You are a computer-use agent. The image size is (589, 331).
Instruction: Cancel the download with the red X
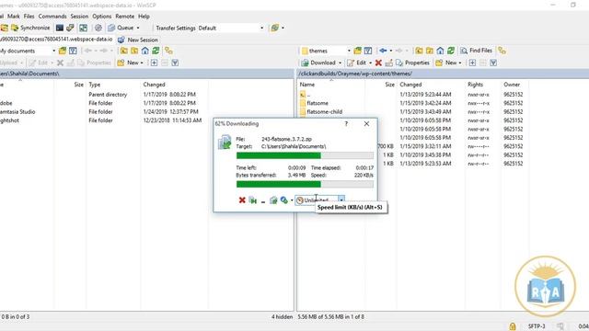click(x=242, y=200)
